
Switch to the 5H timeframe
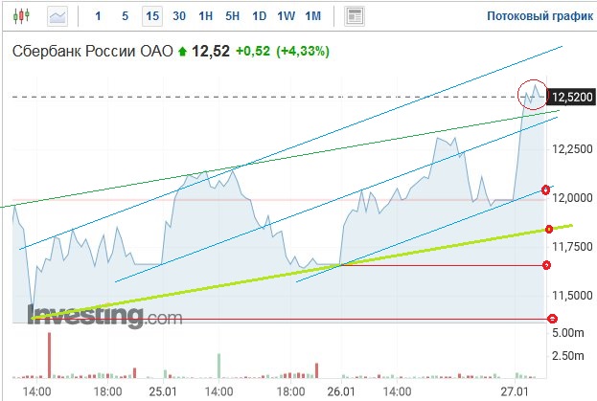pos(232,16)
